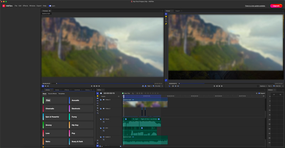Click the audio file icon on the Music clip

[126, 119]
